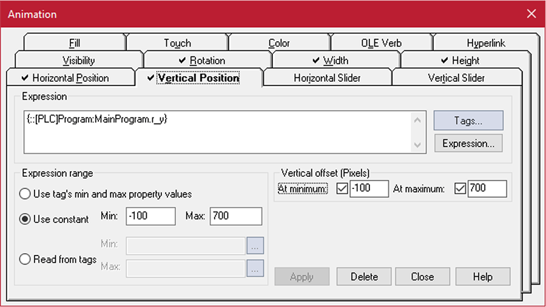546x307 pixels.
Task: Select the Color tab
Action: (279, 43)
